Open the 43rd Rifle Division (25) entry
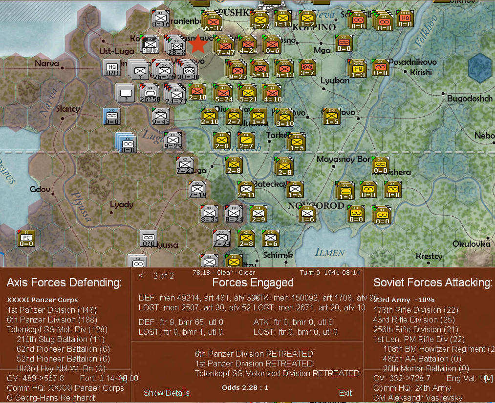495x403 pixels. [x=414, y=320]
